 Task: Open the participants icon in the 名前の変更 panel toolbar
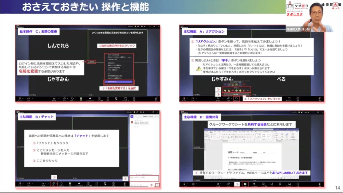tap(54, 98)
